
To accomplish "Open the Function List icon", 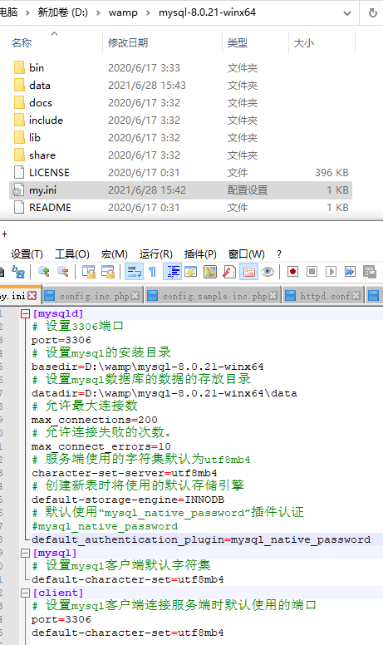I will point(229,272).
